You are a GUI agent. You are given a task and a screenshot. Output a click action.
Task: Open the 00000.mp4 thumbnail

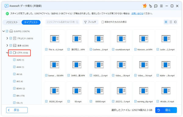99,91
